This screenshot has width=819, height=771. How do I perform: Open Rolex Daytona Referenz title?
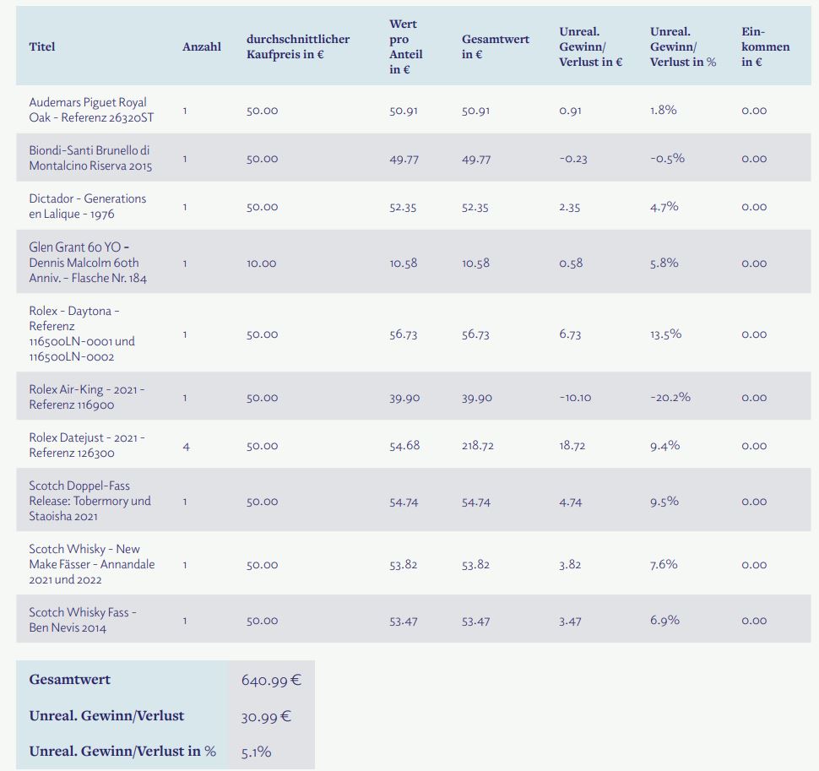coord(82,334)
